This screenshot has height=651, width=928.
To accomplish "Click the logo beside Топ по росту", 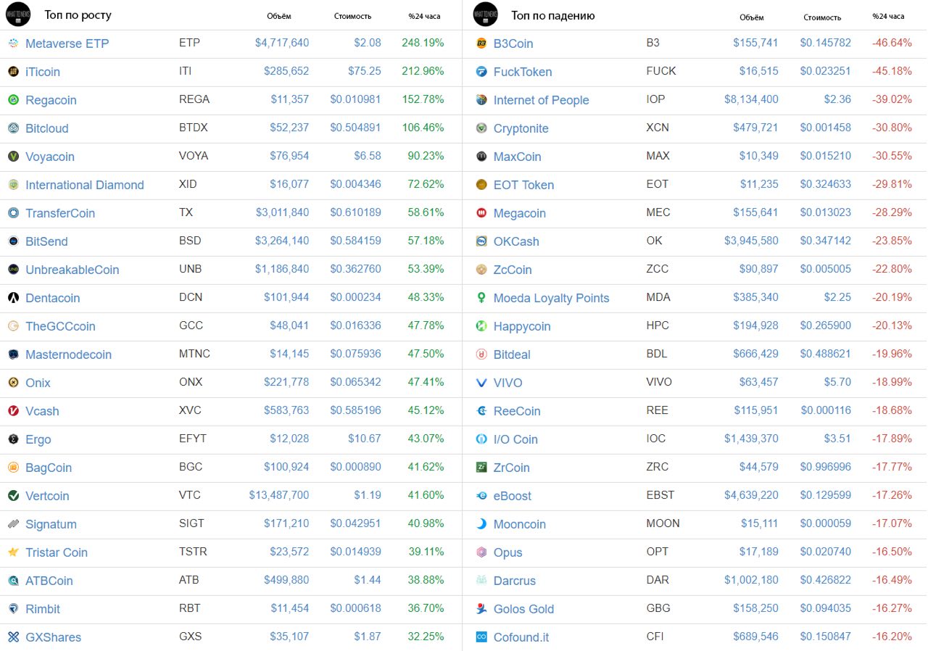I will click(x=18, y=14).
